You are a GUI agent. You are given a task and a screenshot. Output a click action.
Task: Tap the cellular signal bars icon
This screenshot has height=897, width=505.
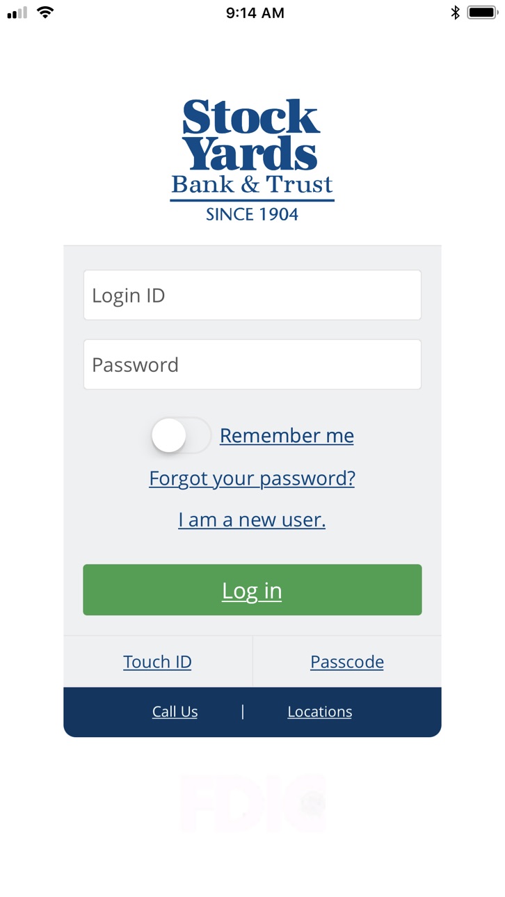(x=17, y=13)
